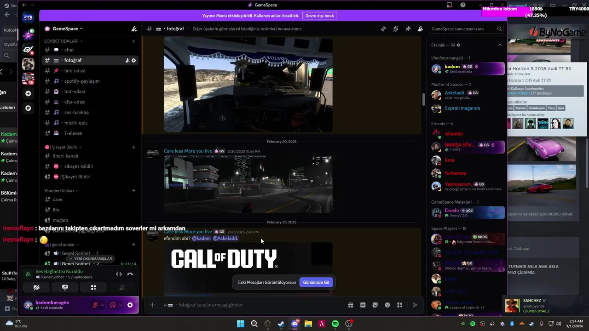Open microphone input options arrow
This screenshot has height=331, width=589.
pos(103,305)
